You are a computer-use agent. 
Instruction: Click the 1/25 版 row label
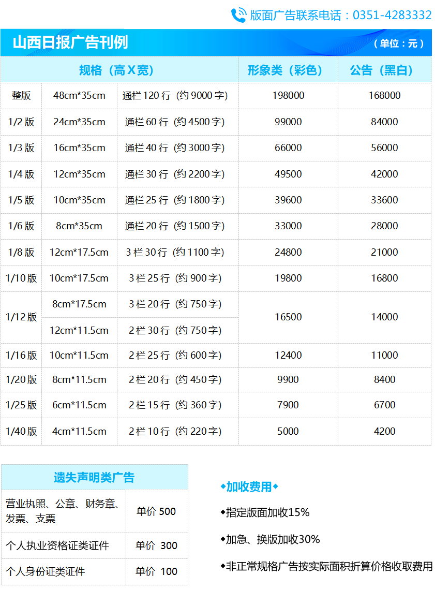coord(21,405)
